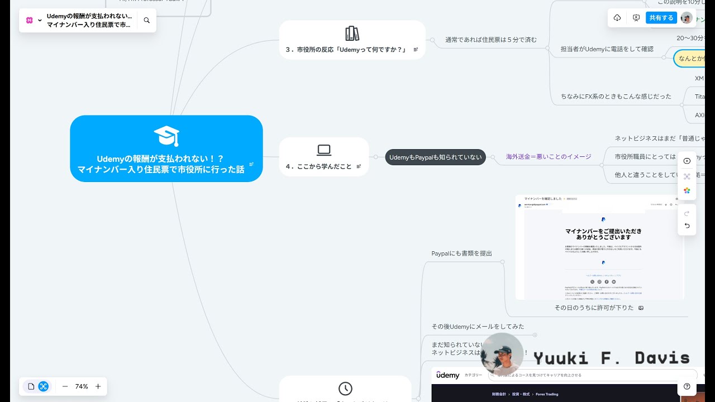
Task: Start presentation mode icon
Action: (x=636, y=18)
